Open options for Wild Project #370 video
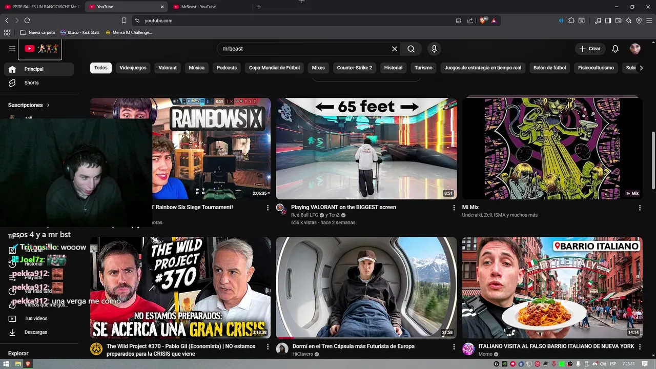656x369 pixels. pos(268,347)
